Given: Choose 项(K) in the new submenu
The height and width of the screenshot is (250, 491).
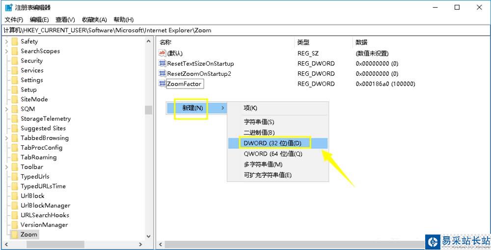Looking at the screenshot, I should point(278,108).
